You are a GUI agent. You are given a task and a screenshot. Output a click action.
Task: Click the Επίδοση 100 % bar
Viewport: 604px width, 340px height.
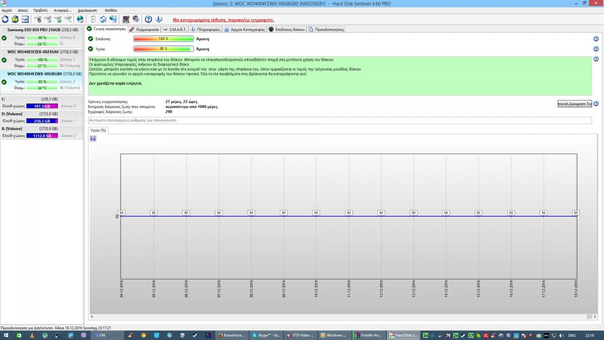[x=164, y=39]
